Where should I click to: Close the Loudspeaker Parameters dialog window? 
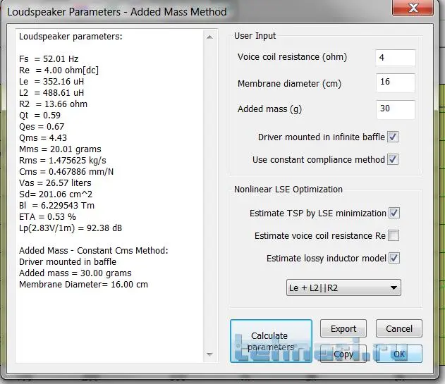(x=415, y=8)
